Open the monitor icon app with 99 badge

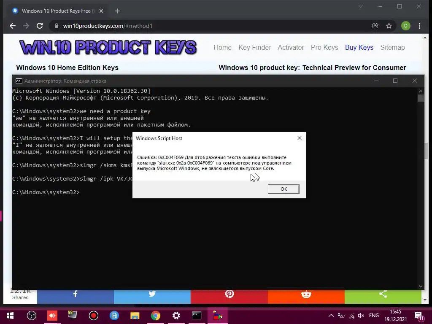coord(73,316)
